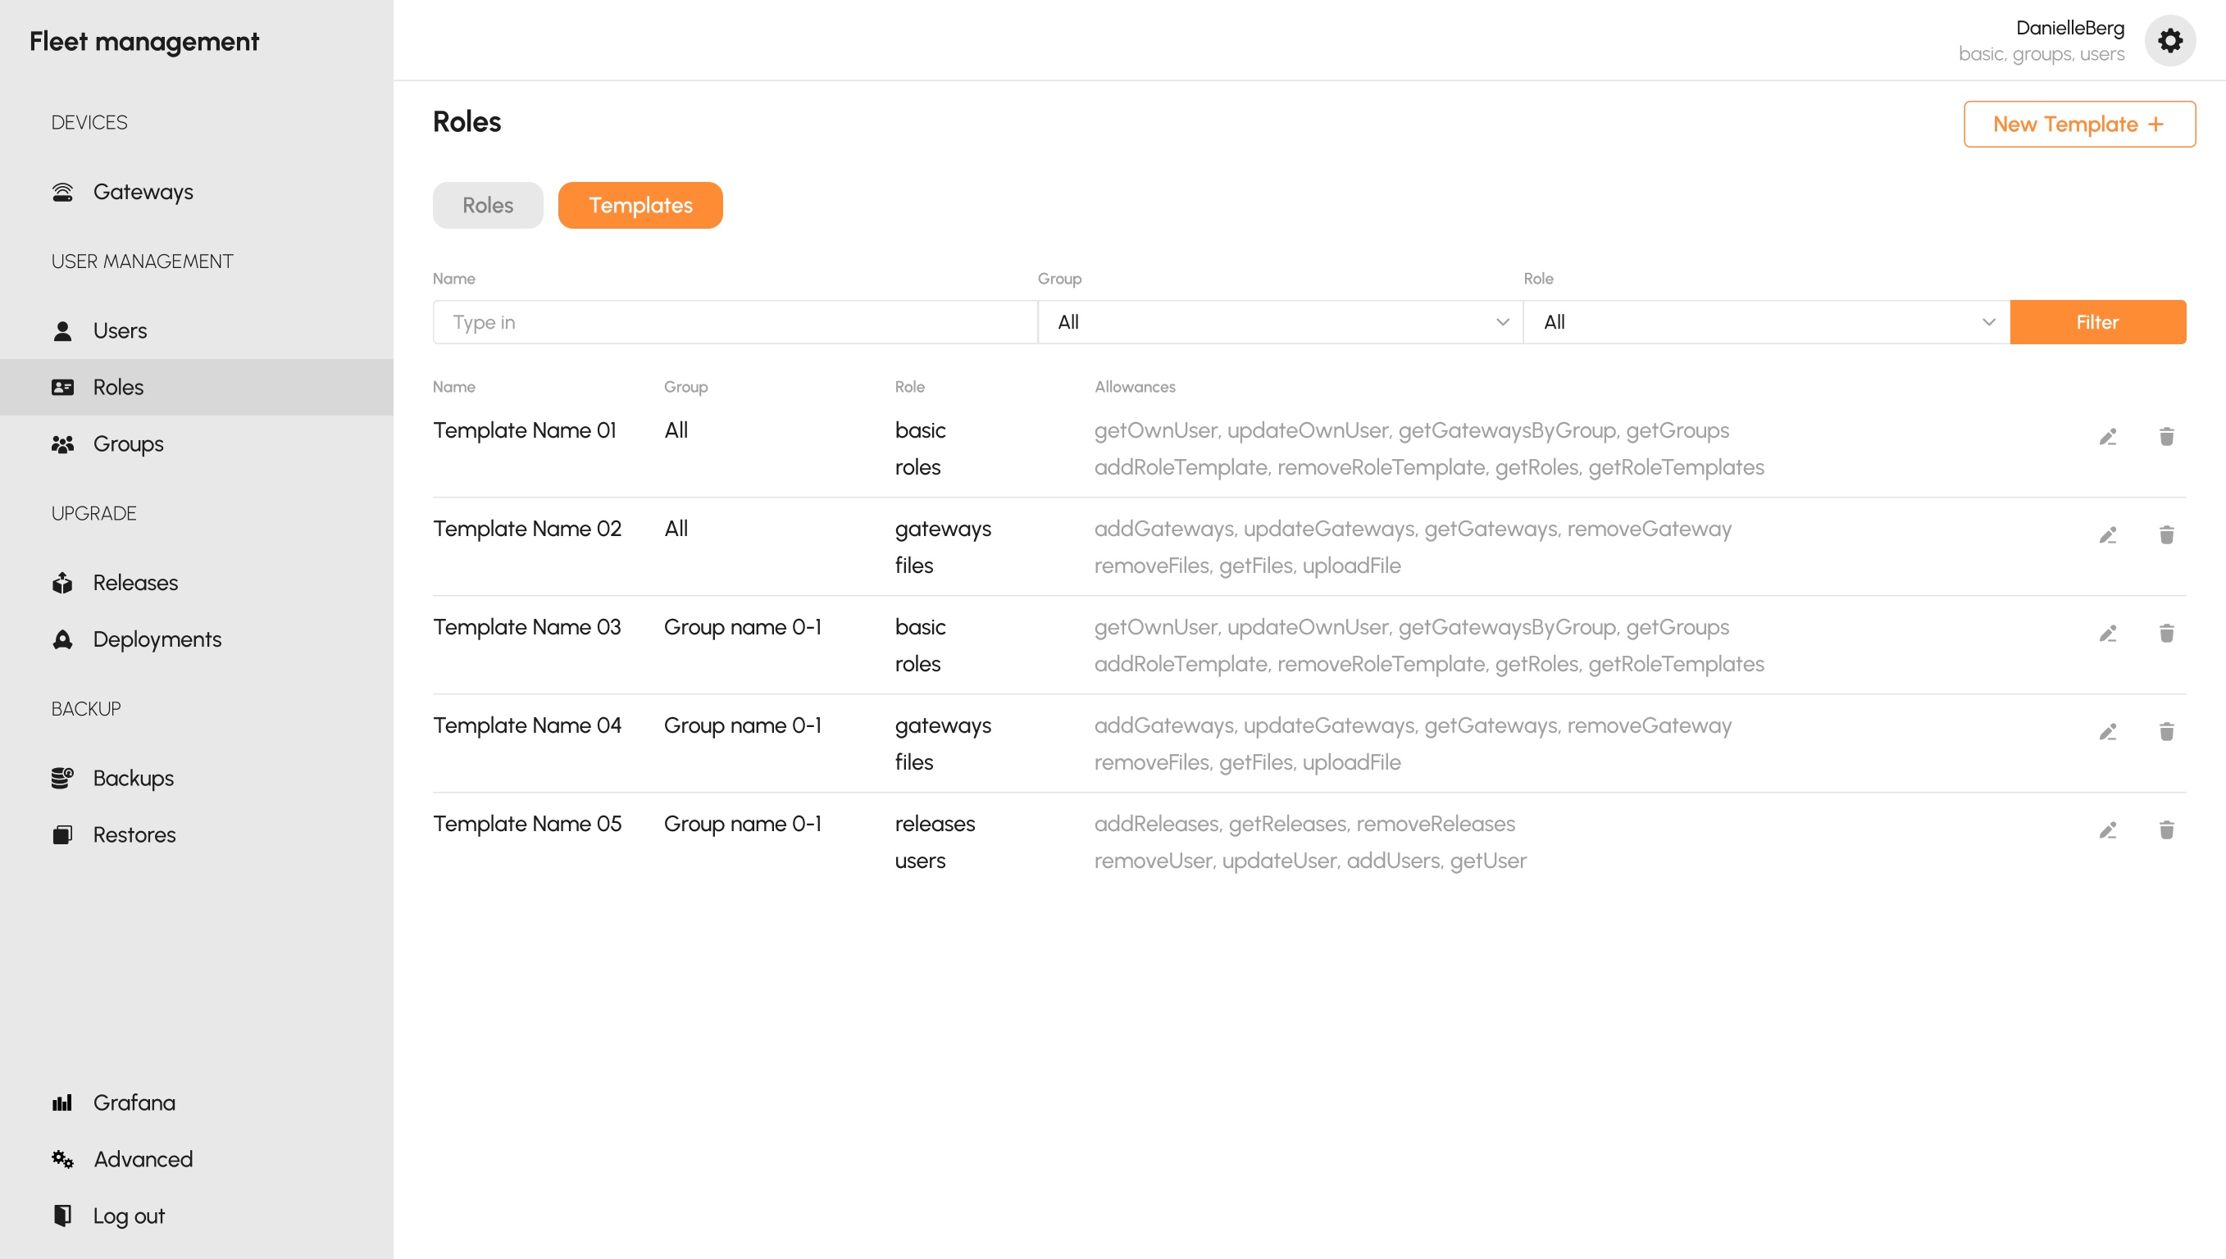Click the releases role in Template 05 row
Screen dimensions: 2226x1259
935,825
